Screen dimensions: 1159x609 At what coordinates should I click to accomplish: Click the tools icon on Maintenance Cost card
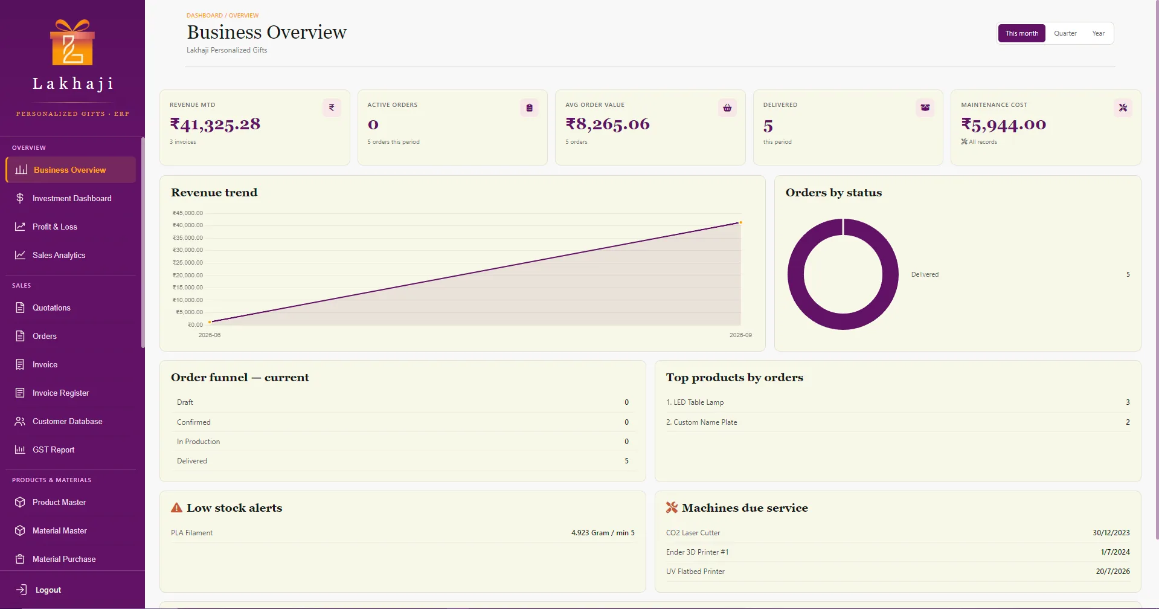pos(1123,108)
